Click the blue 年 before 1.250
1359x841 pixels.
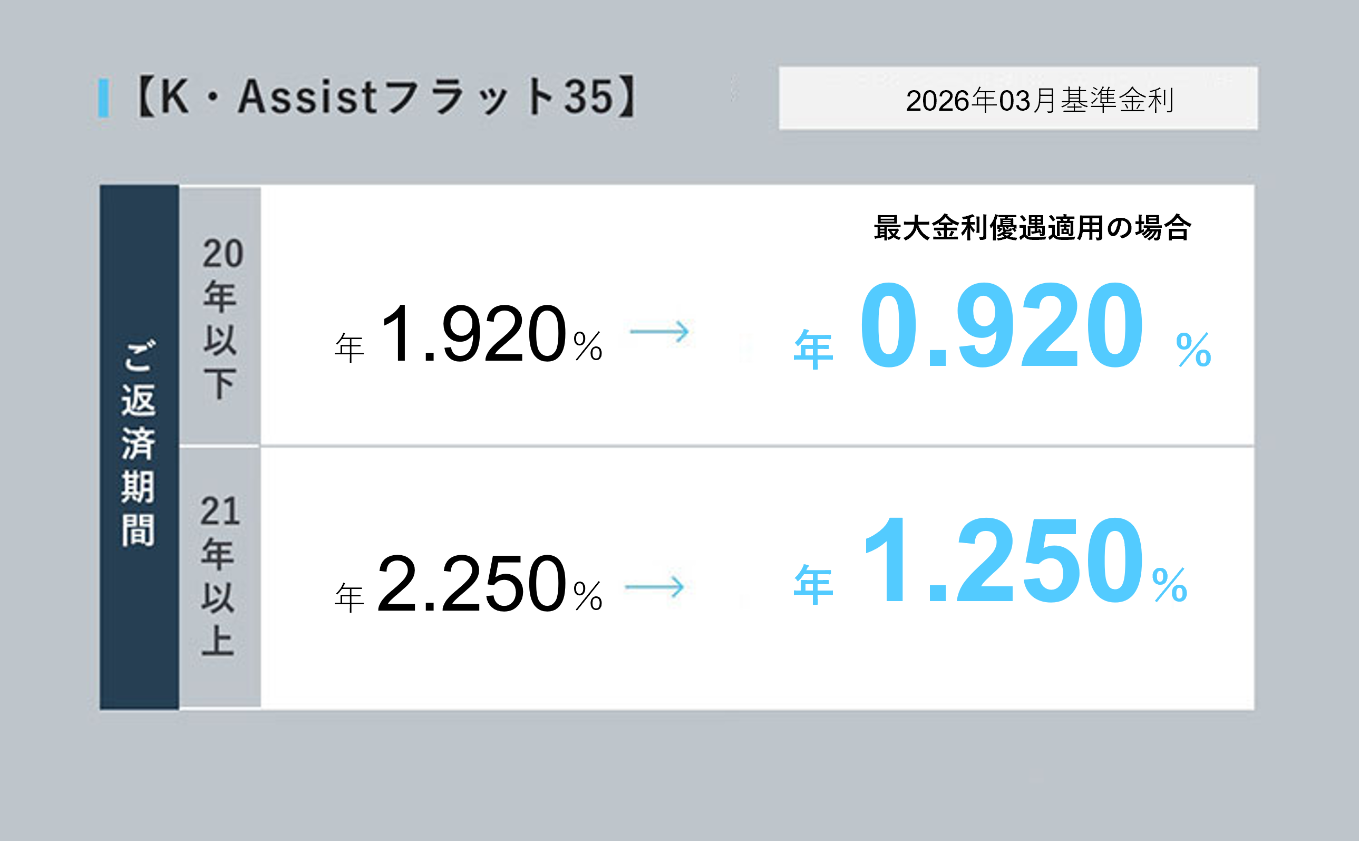click(x=813, y=585)
